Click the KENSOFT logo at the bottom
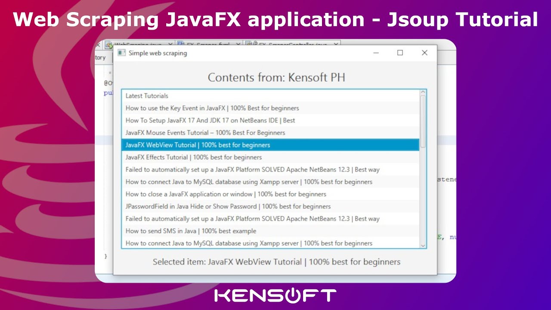Viewport: 551px width, 310px height. pyautogui.click(x=275, y=295)
